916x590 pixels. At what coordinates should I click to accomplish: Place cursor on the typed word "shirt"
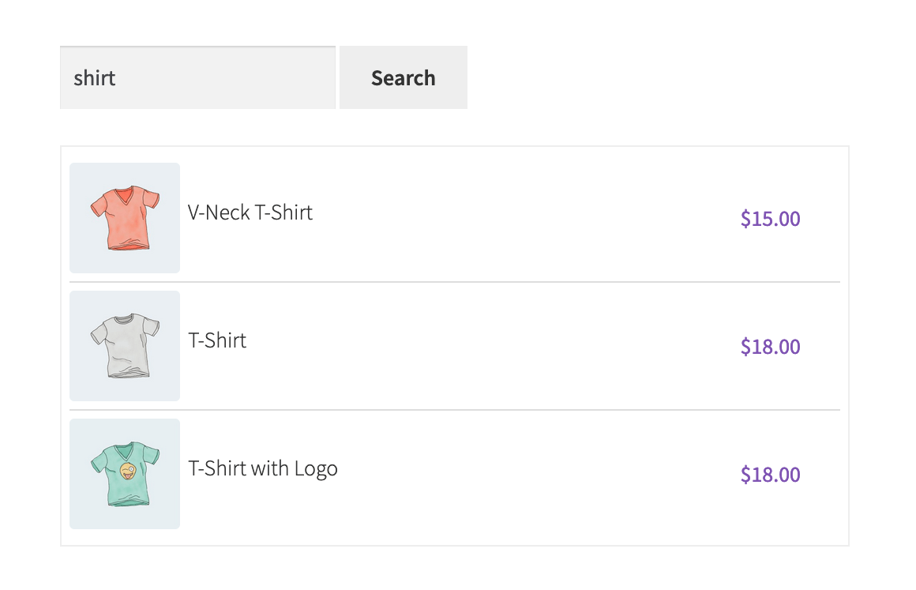pyautogui.click(x=95, y=78)
